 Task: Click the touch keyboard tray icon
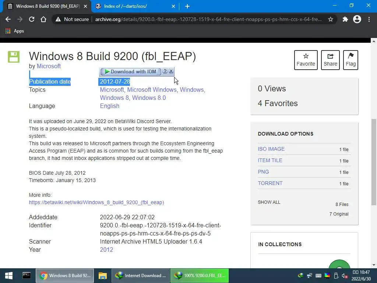318,276
